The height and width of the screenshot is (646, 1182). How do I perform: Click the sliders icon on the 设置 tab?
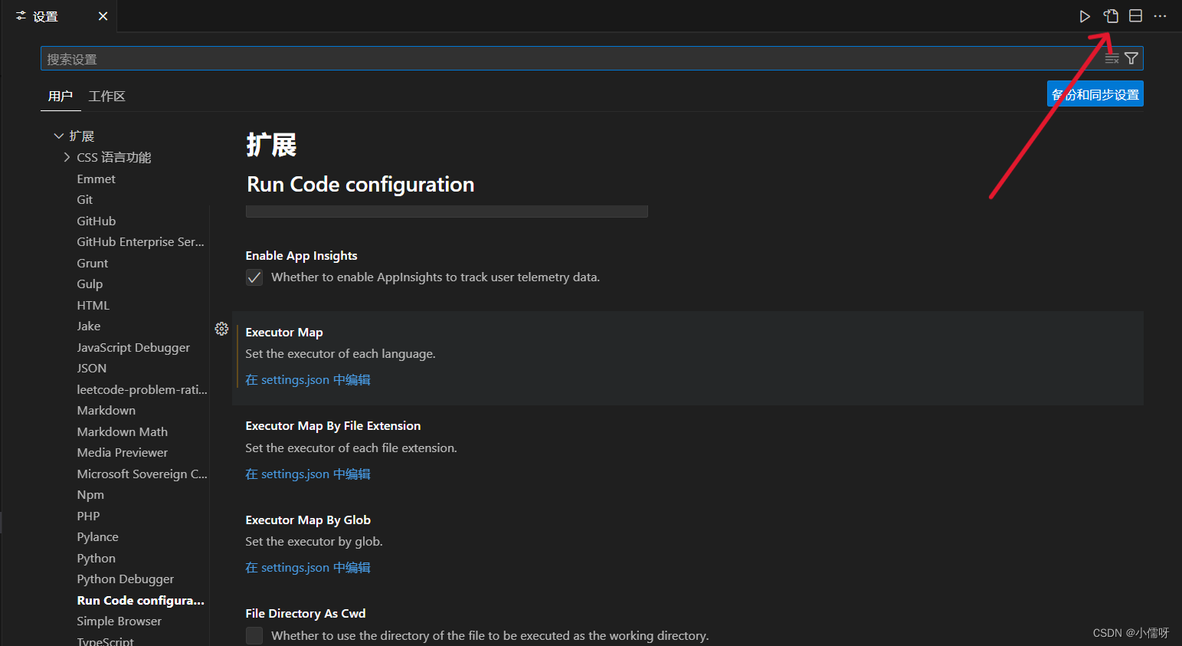coord(21,15)
